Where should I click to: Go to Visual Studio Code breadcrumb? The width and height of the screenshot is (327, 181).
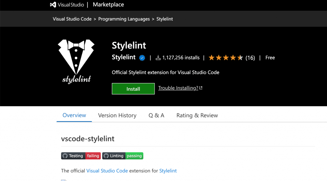coord(72,19)
